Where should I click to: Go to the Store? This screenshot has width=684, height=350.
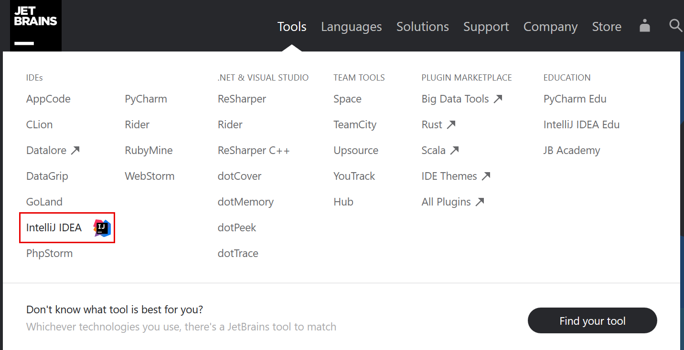(x=607, y=27)
